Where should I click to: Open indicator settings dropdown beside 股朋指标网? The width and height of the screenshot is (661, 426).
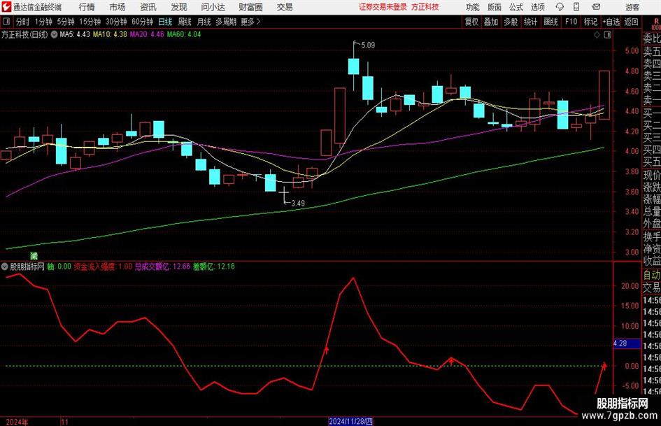pos(5,267)
